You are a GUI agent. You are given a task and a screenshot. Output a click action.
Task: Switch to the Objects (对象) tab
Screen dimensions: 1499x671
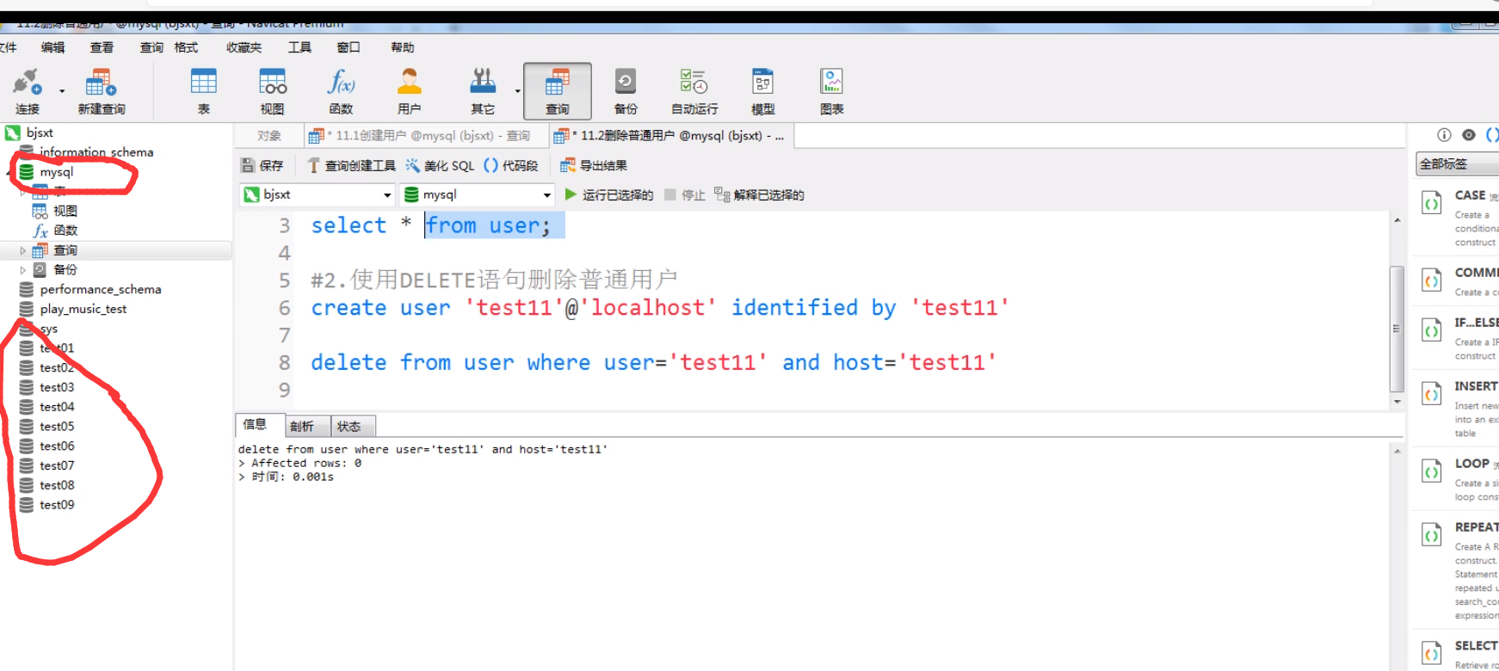point(269,136)
